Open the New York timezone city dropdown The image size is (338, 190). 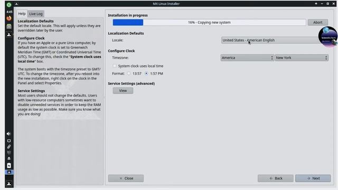(302, 58)
